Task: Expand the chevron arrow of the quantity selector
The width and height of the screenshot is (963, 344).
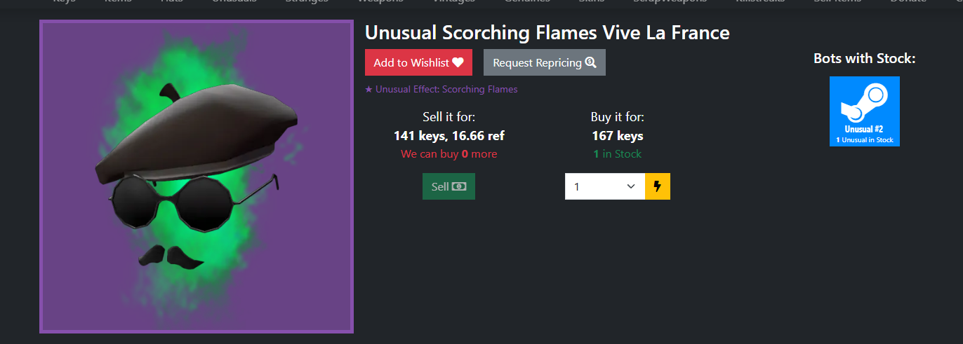Action: [630, 186]
